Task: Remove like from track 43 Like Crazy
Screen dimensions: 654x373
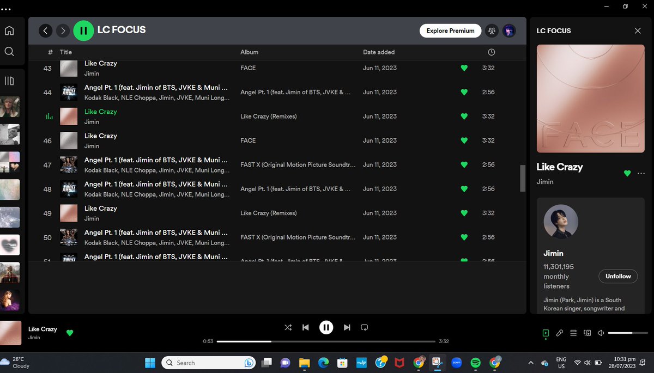Action: click(x=464, y=68)
